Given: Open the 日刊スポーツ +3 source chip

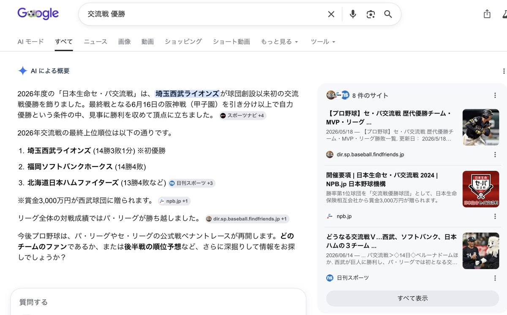Looking at the screenshot, I should tap(192, 183).
